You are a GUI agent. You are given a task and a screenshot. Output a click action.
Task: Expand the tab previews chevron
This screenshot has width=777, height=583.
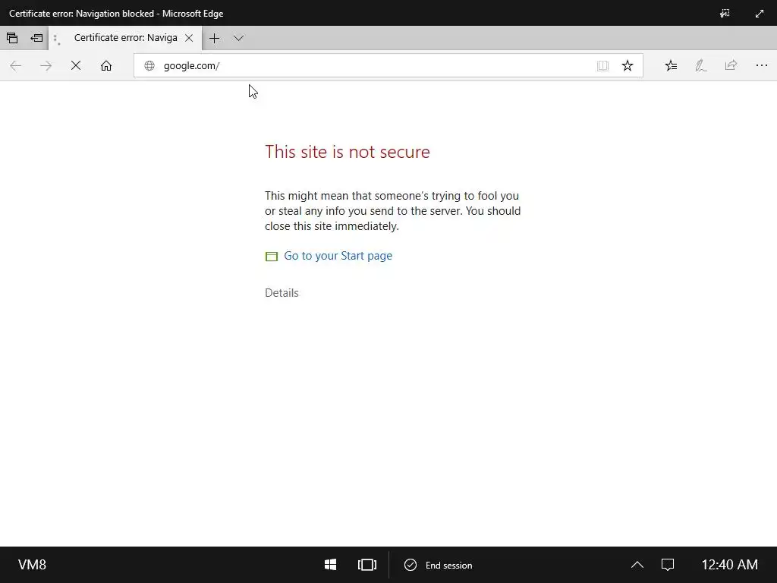pyautogui.click(x=238, y=38)
